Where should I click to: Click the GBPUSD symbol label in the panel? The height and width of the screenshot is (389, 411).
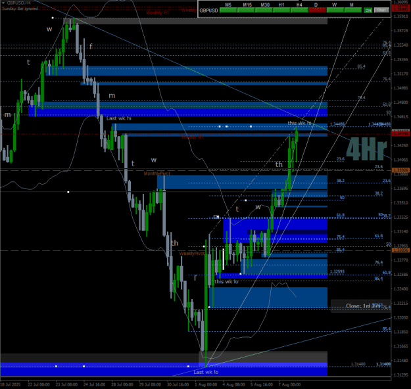tap(208, 11)
